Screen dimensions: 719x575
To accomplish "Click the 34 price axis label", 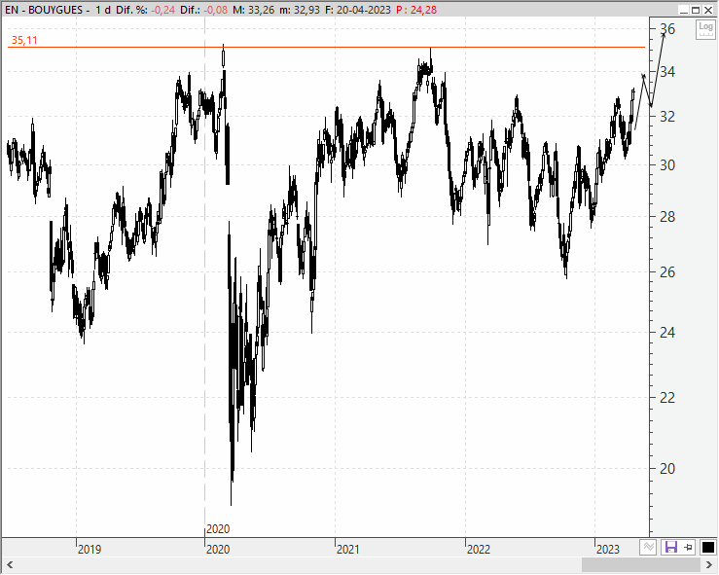I will (x=667, y=72).
